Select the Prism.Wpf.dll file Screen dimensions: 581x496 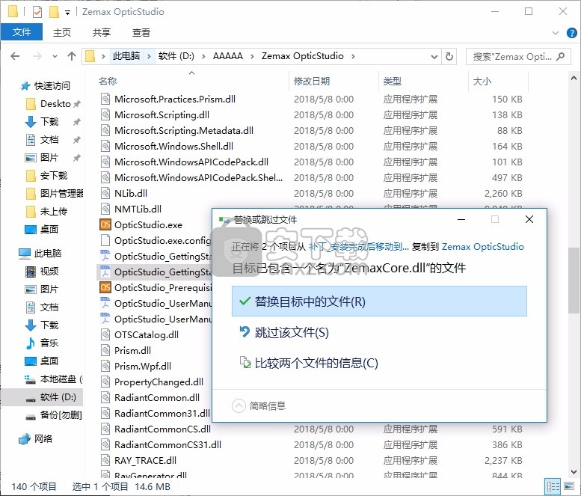pyautogui.click(x=143, y=367)
